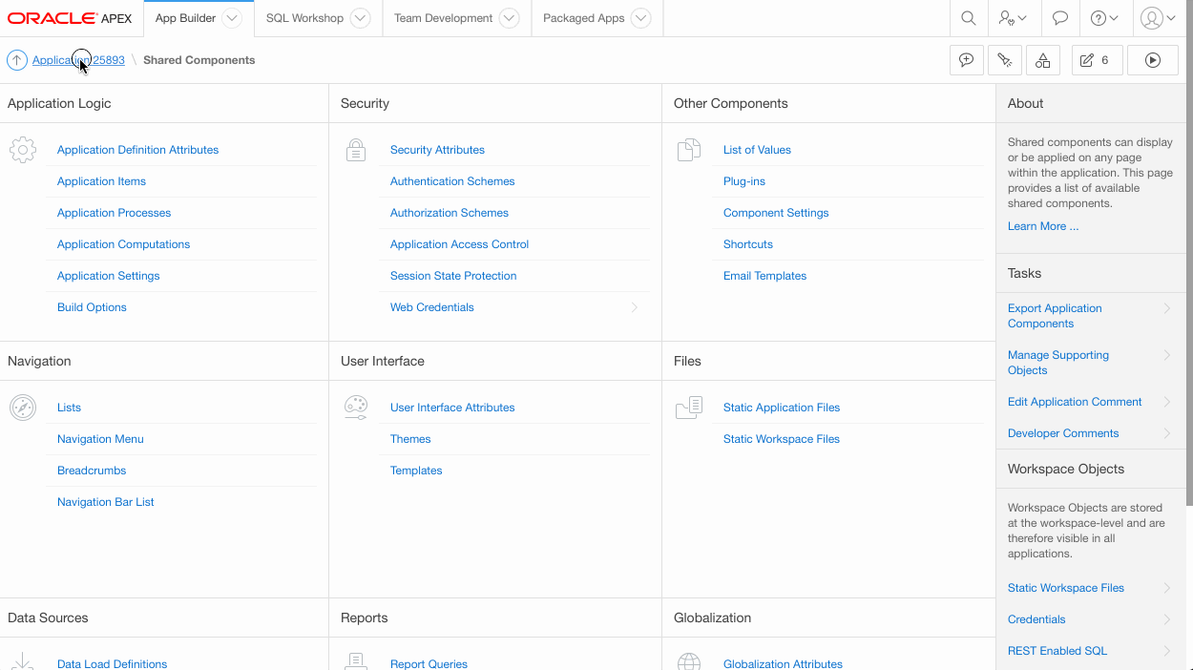Expand the App Builder dropdown arrow
The image size is (1193, 670).
(x=231, y=18)
